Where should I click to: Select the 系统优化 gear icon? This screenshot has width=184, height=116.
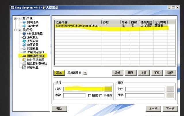point(24,37)
